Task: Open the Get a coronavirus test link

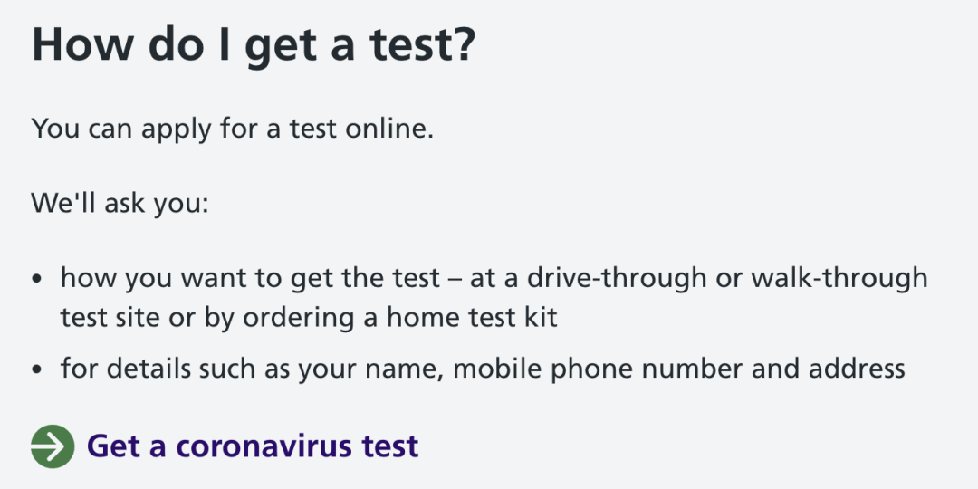Action: pyautogui.click(x=253, y=446)
